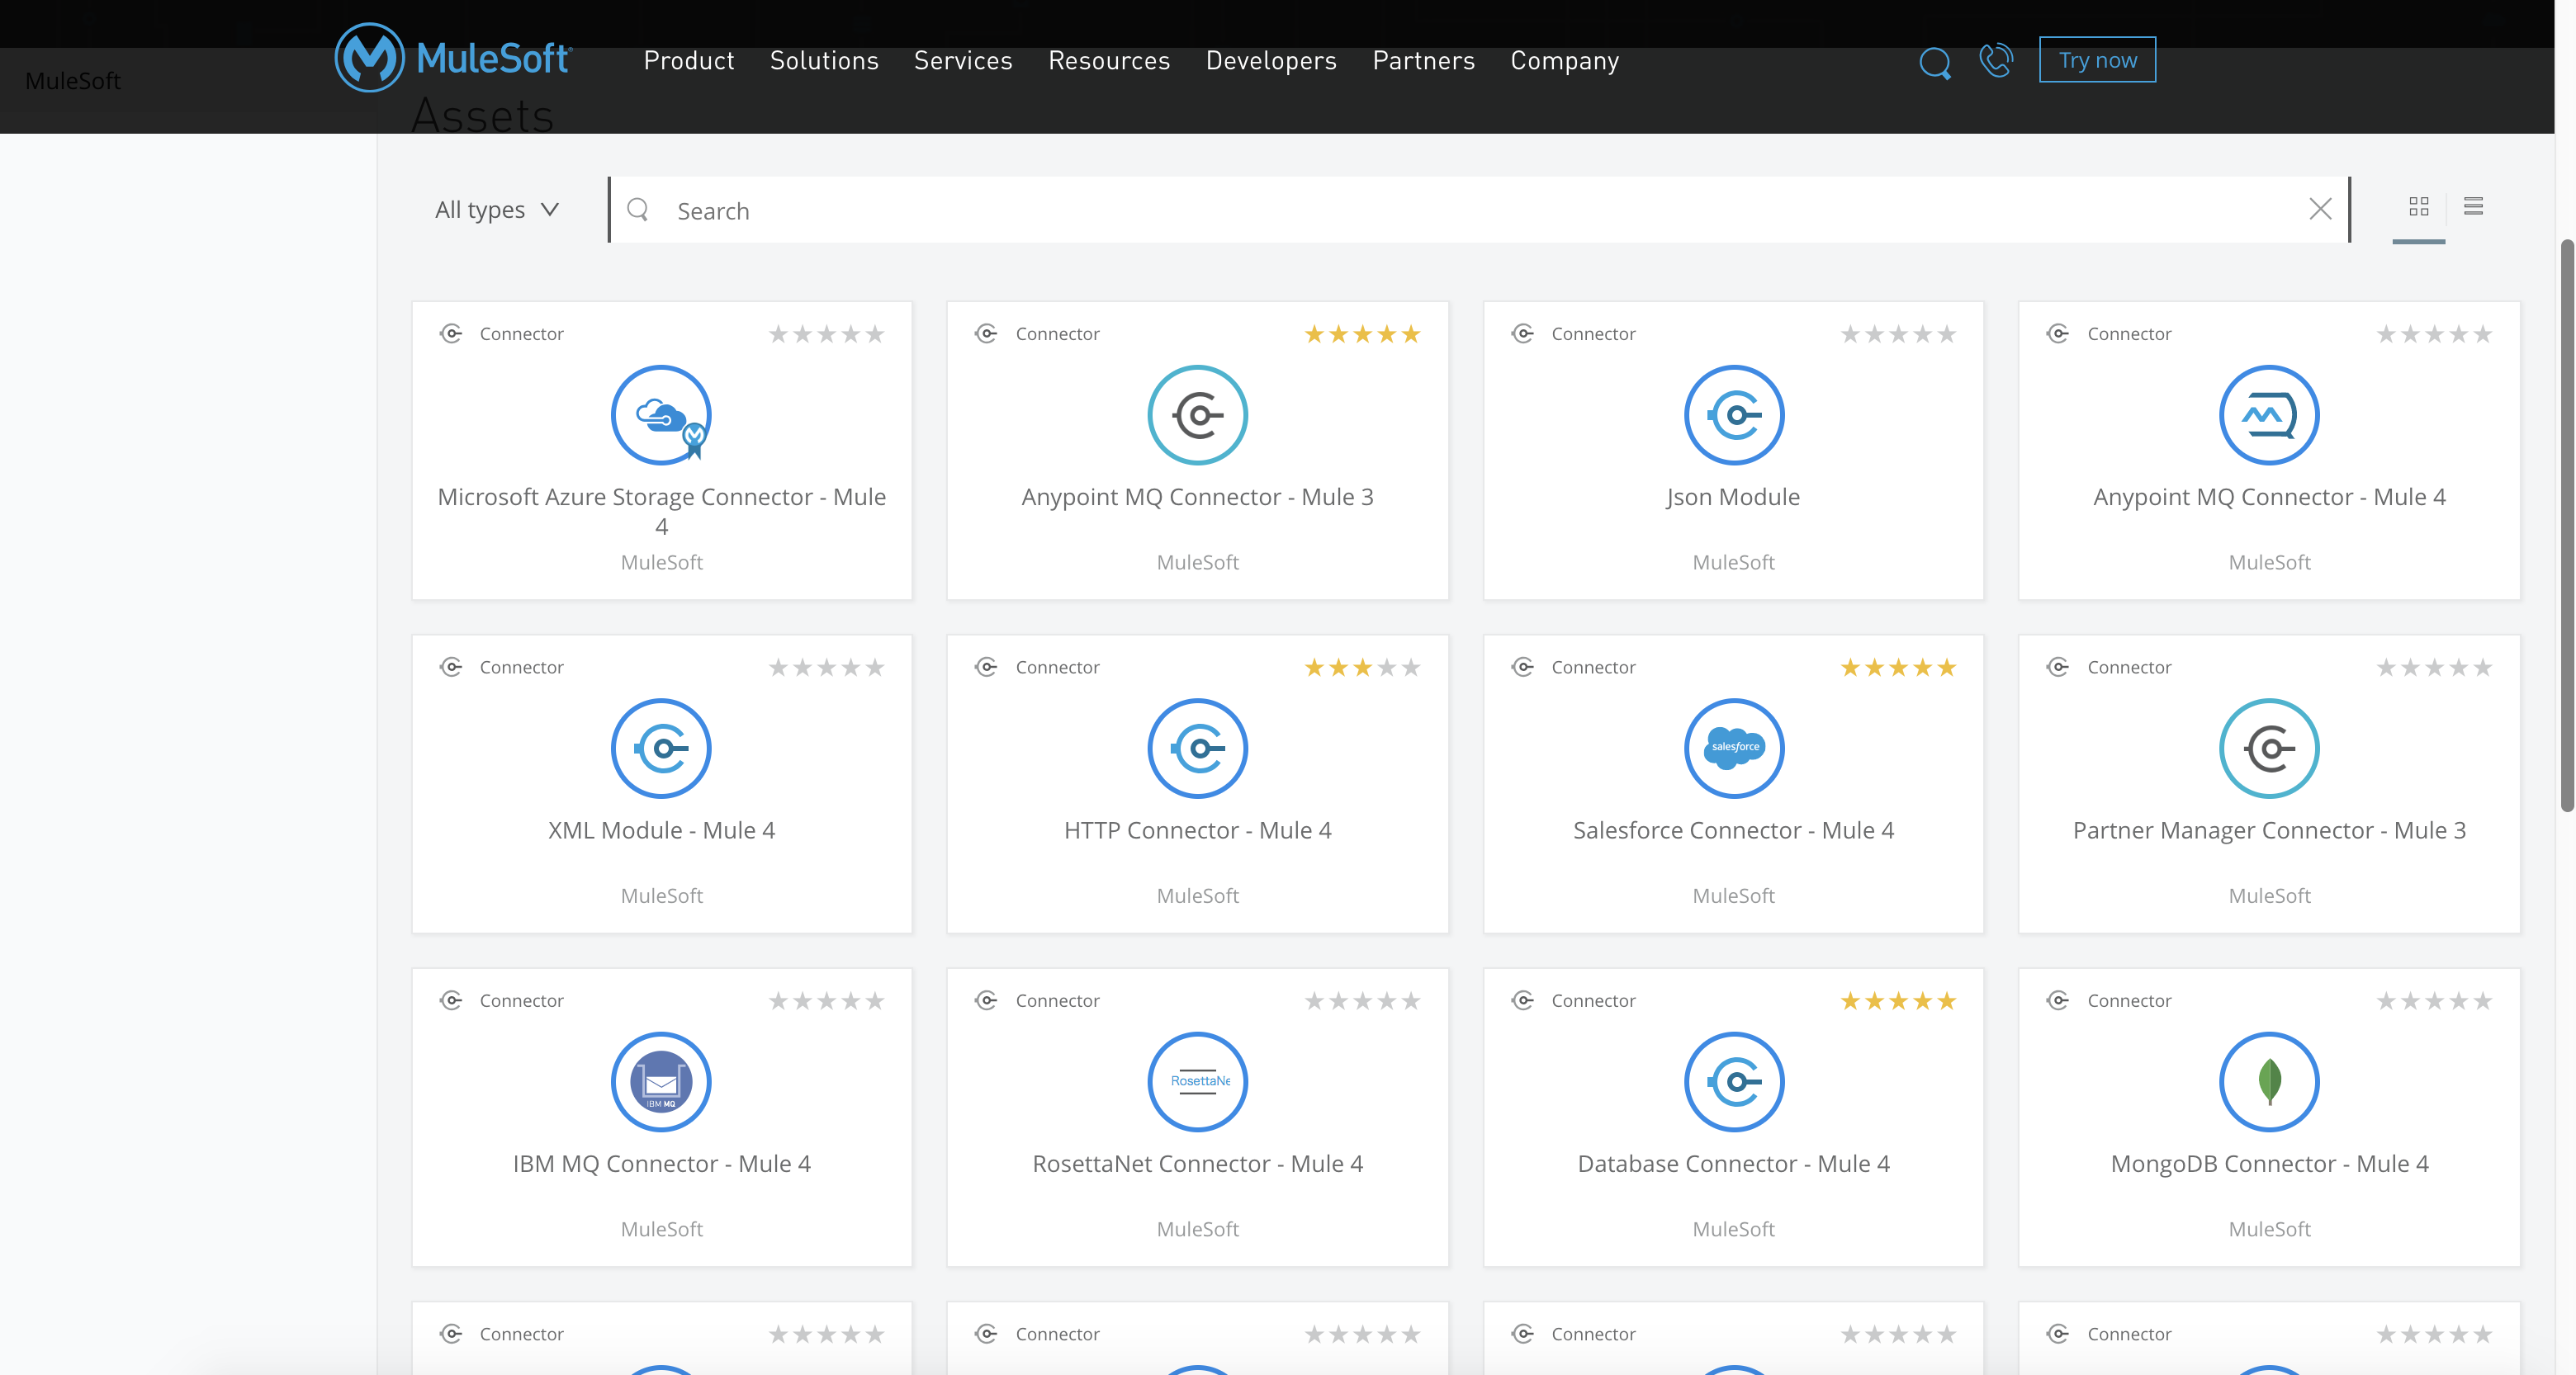This screenshot has height=1375, width=2576.
Task: Click the Try now button
Action: 2097,59
